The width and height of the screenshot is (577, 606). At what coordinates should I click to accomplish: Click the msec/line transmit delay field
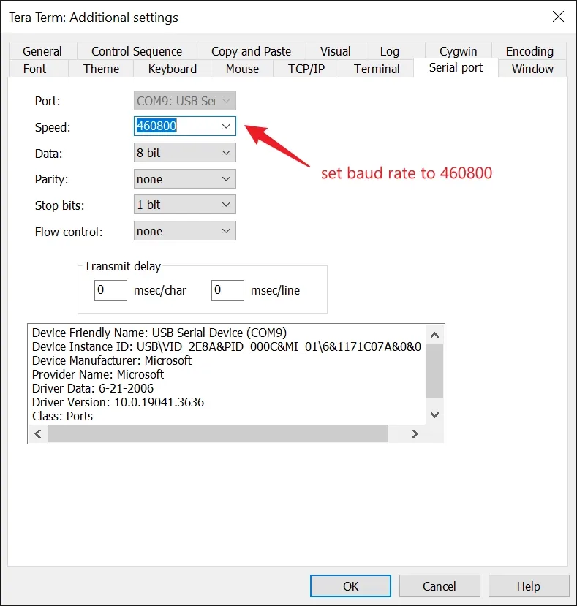[227, 290]
